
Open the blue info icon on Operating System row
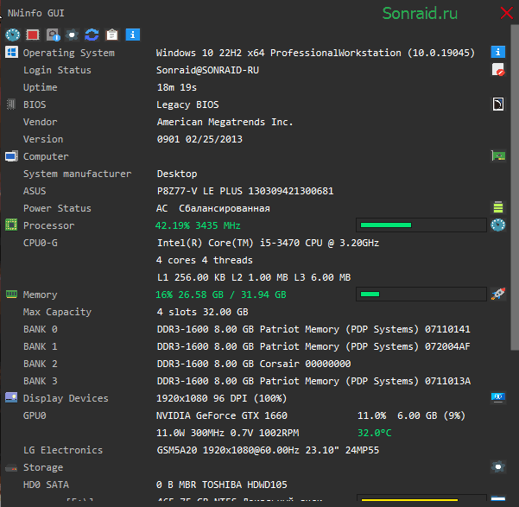point(497,52)
